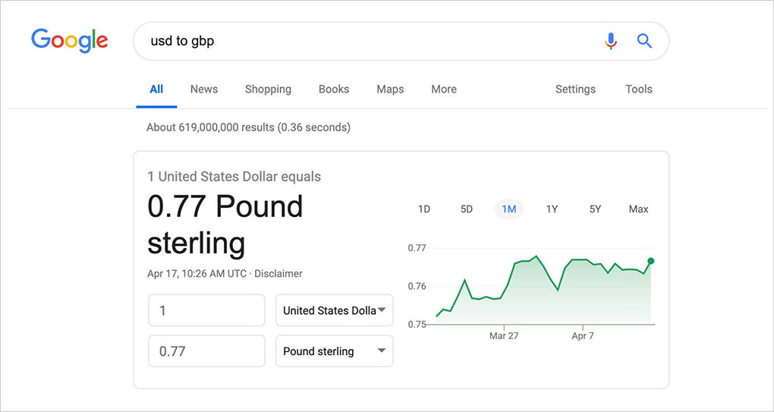The height and width of the screenshot is (412, 774).
Task: Show the Max chart range
Action: pos(638,209)
